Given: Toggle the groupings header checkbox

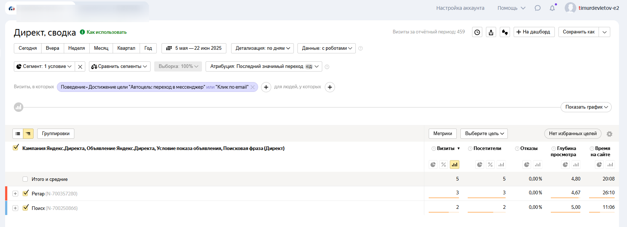Looking at the screenshot, I should [16, 147].
